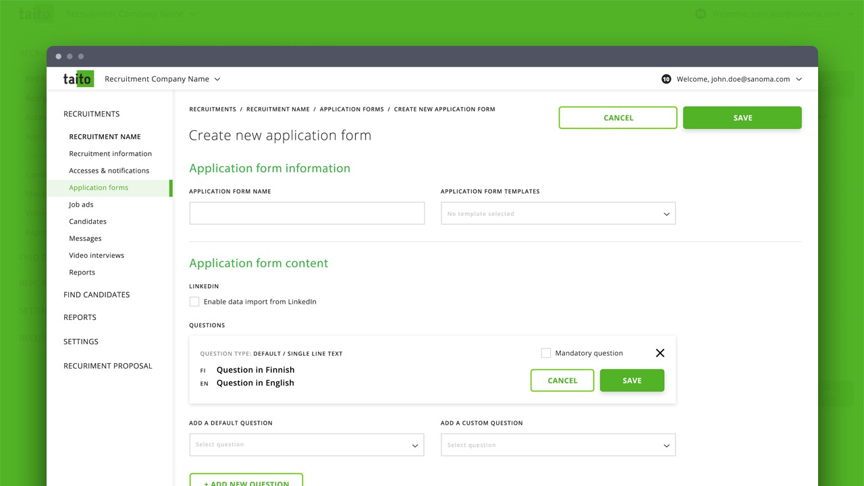Screen dimensions: 864x486
Task: Open Messages in the sidebar
Action: pos(85,238)
